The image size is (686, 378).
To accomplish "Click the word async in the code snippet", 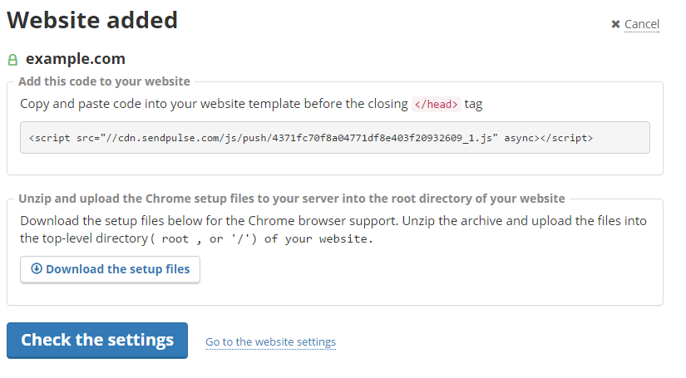I will point(520,138).
